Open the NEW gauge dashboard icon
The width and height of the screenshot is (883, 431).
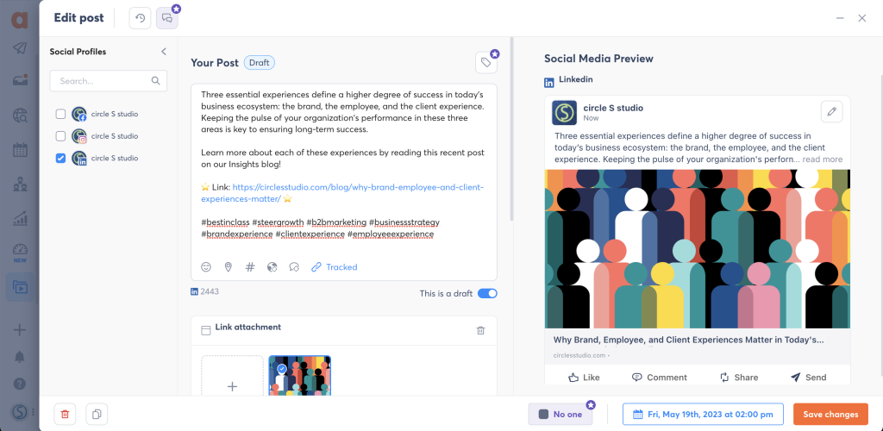tap(20, 253)
